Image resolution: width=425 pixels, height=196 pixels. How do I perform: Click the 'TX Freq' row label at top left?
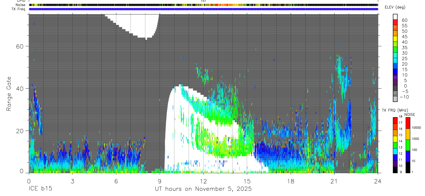point(19,9)
